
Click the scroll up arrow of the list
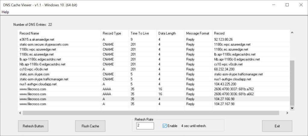point(292,33)
